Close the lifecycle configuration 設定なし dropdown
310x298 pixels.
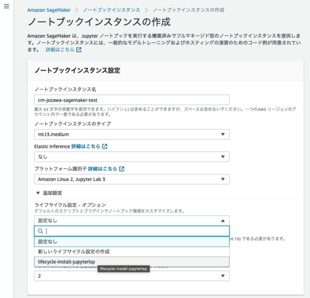(x=132, y=221)
